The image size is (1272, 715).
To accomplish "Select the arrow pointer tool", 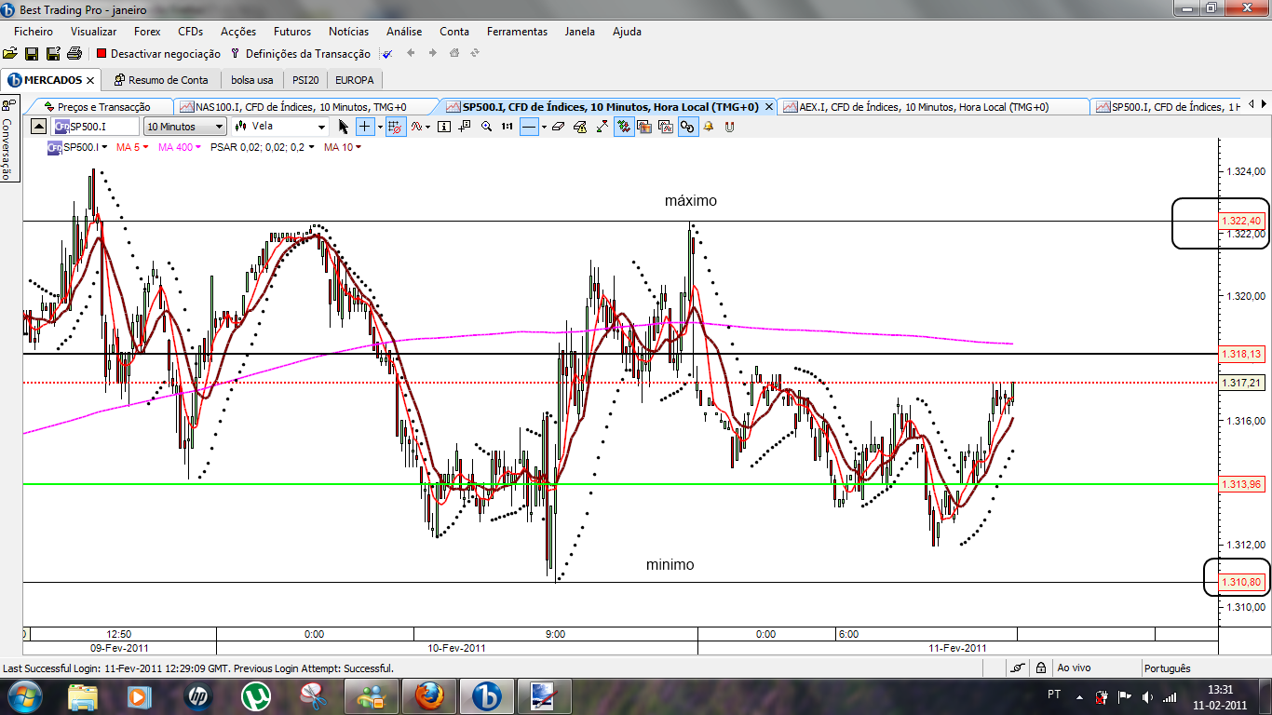I will point(344,126).
